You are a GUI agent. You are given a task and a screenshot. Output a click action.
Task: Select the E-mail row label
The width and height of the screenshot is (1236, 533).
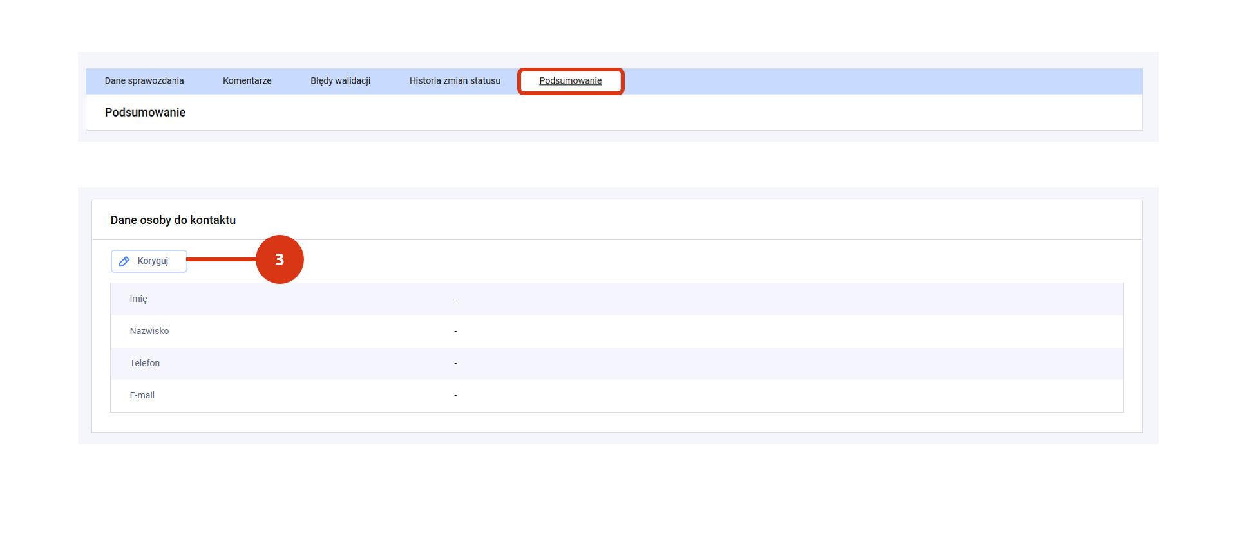pos(142,396)
